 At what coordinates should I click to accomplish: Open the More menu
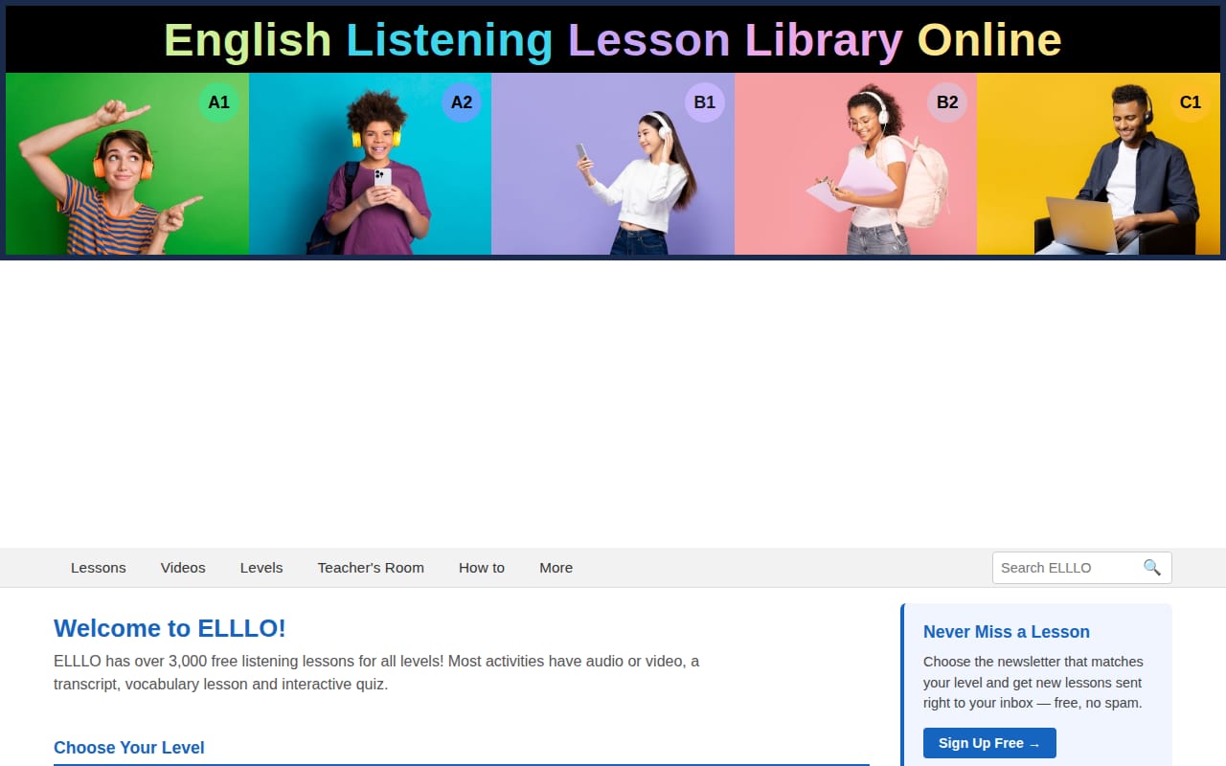click(556, 568)
